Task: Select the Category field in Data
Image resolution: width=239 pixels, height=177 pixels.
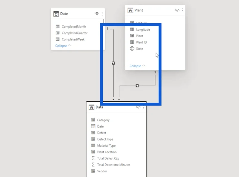Action: [x=103, y=120]
